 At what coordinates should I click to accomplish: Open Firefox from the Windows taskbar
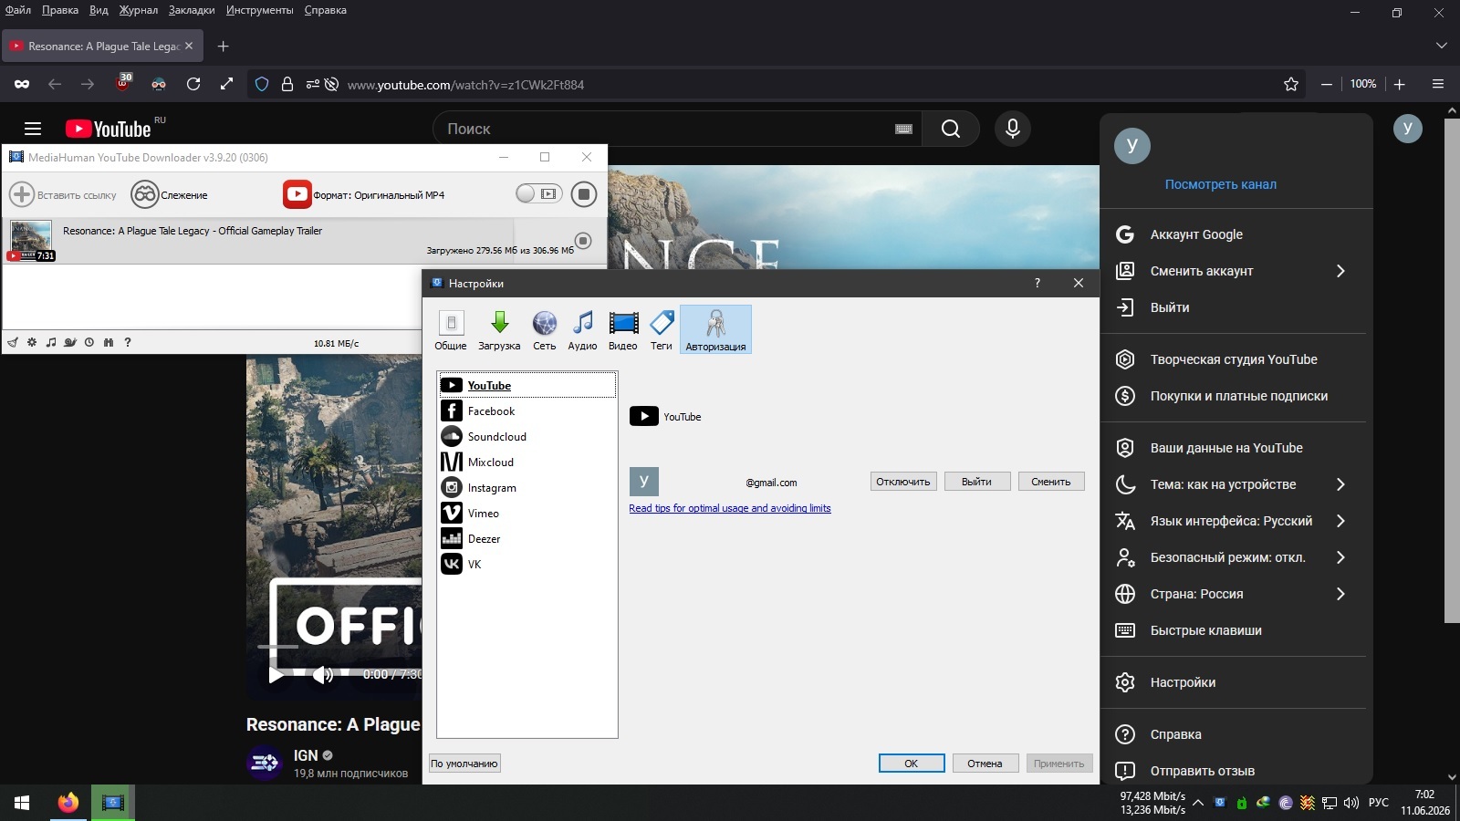click(68, 803)
